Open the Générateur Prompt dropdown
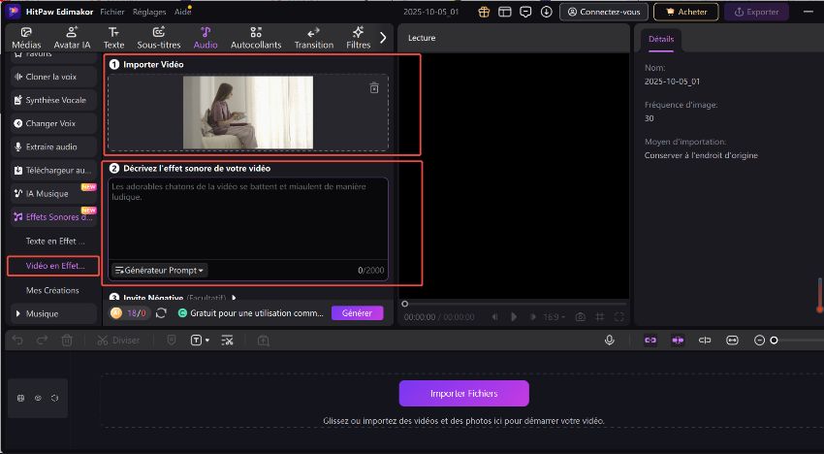 160,271
